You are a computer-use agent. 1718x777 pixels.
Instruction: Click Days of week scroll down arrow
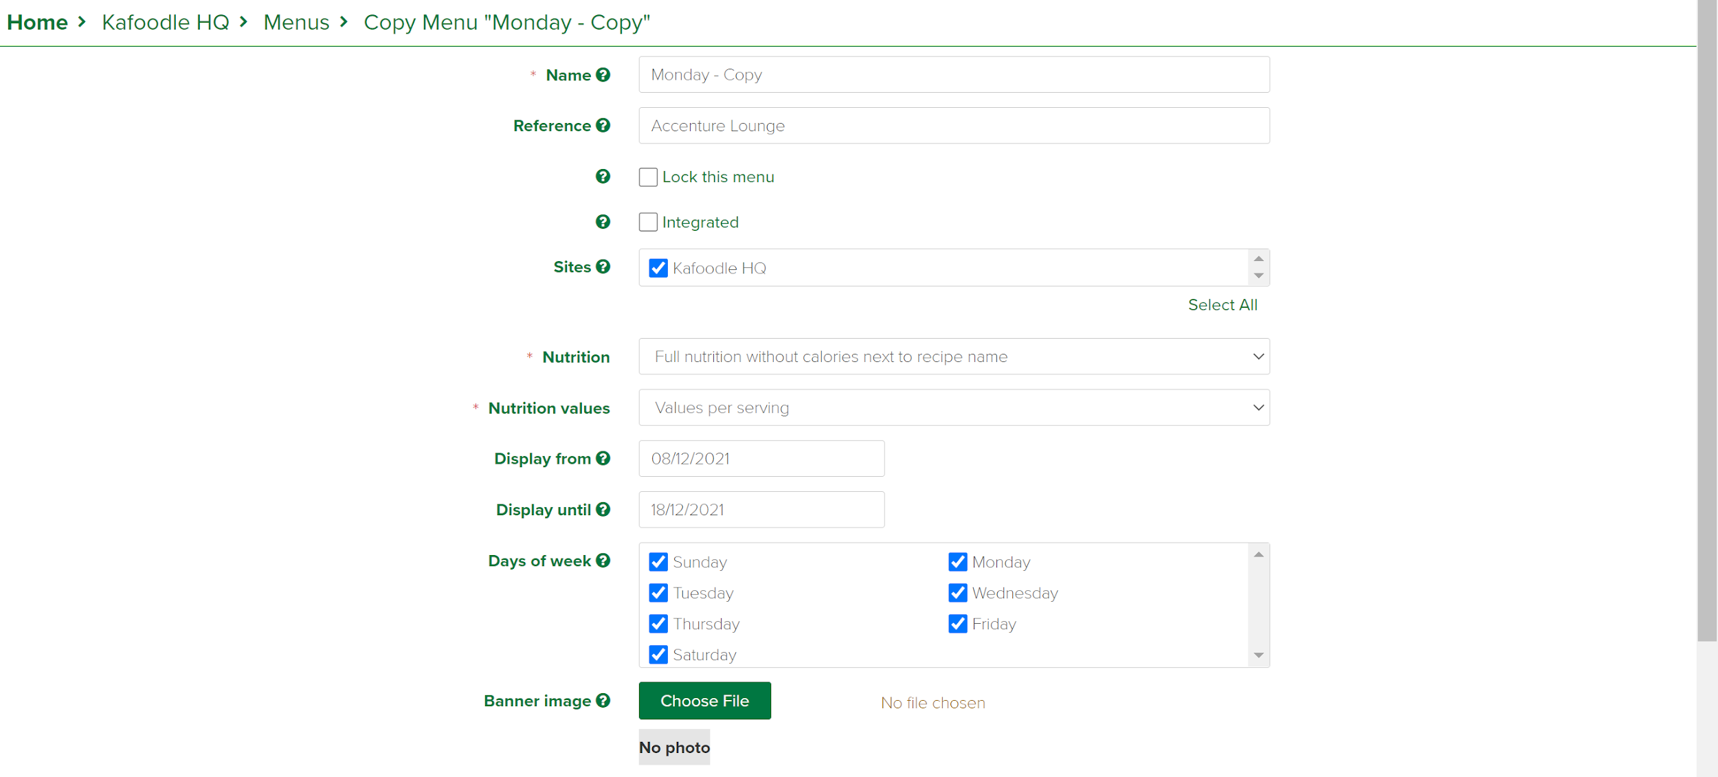tap(1258, 655)
